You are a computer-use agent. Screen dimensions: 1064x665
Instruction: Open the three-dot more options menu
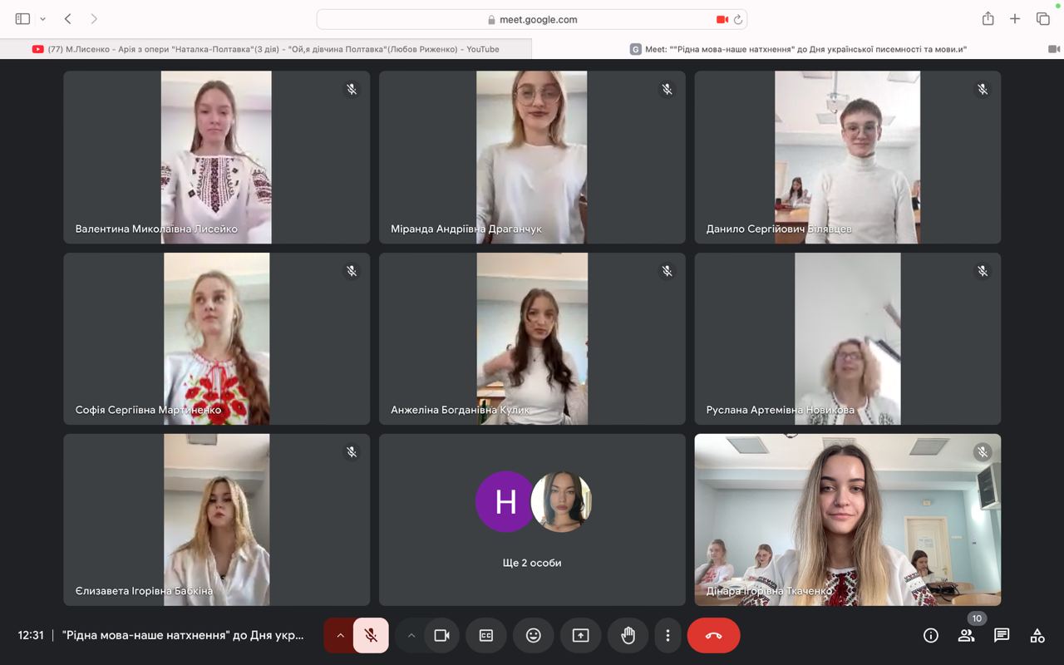tap(667, 636)
